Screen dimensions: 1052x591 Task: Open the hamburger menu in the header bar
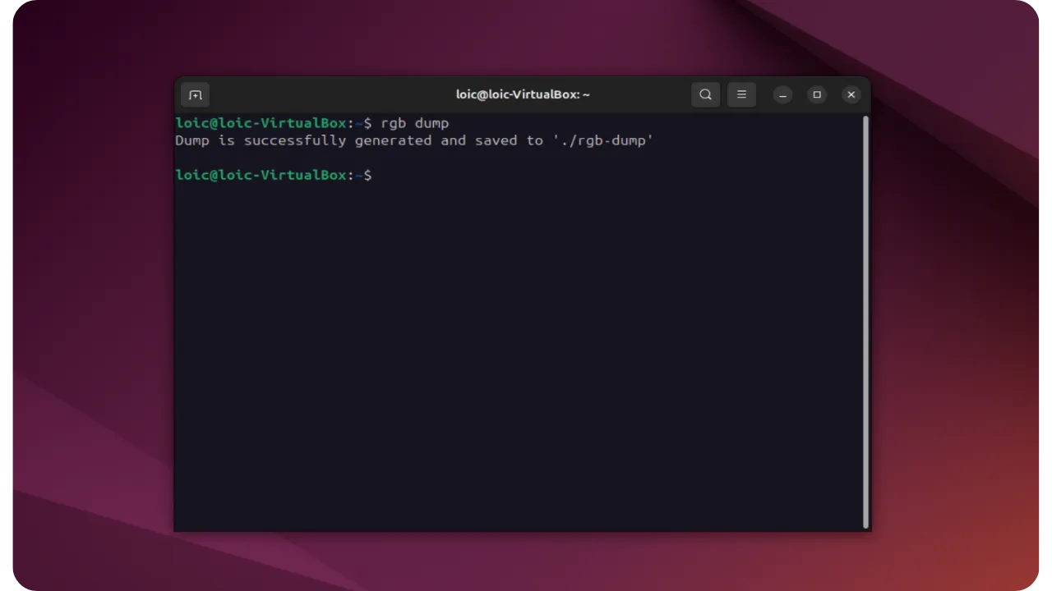[741, 94]
